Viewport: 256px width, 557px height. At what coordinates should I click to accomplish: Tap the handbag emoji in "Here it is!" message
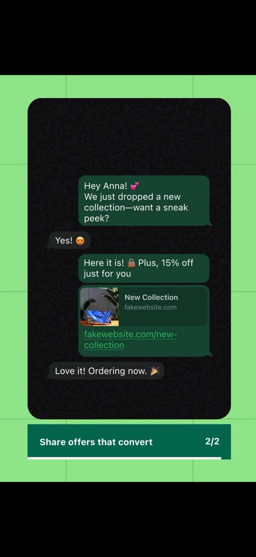(131, 263)
